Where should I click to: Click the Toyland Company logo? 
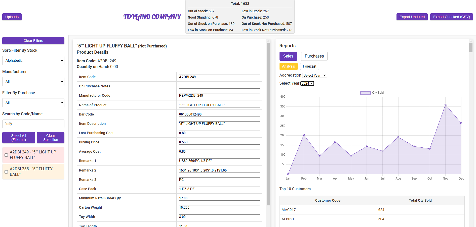pos(152,17)
